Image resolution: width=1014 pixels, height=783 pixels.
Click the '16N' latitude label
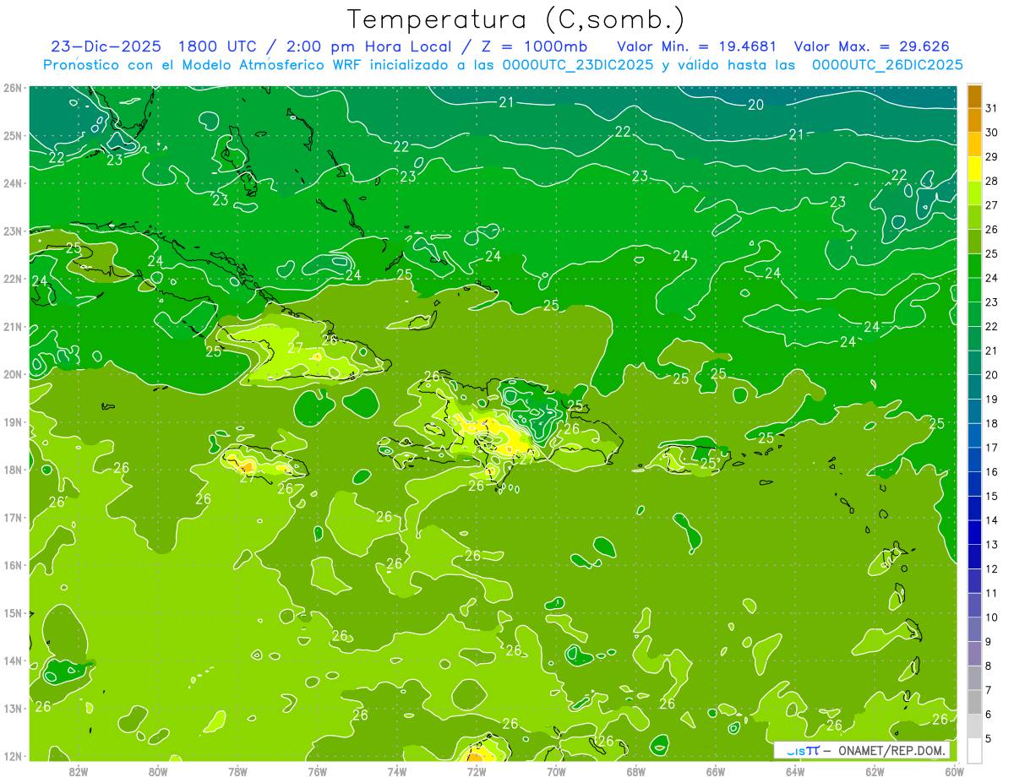pyautogui.click(x=13, y=565)
